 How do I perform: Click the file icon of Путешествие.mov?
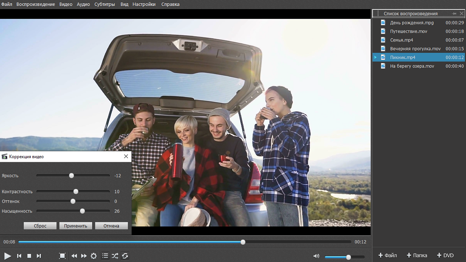click(x=383, y=31)
